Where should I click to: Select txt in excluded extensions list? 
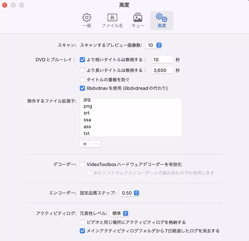tap(87, 134)
